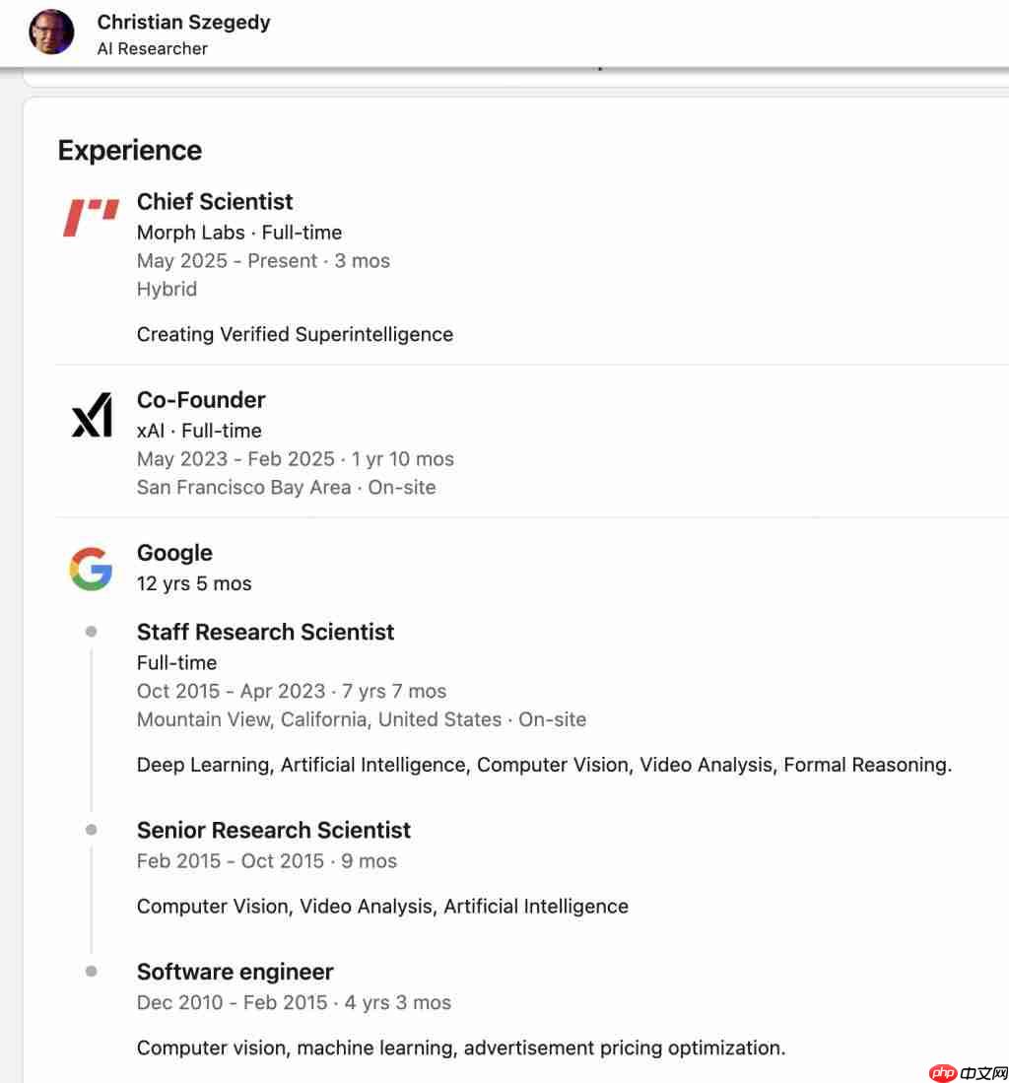Click the AI Researcher headline text
Screen dimensions: 1009x1083
coord(152,48)
